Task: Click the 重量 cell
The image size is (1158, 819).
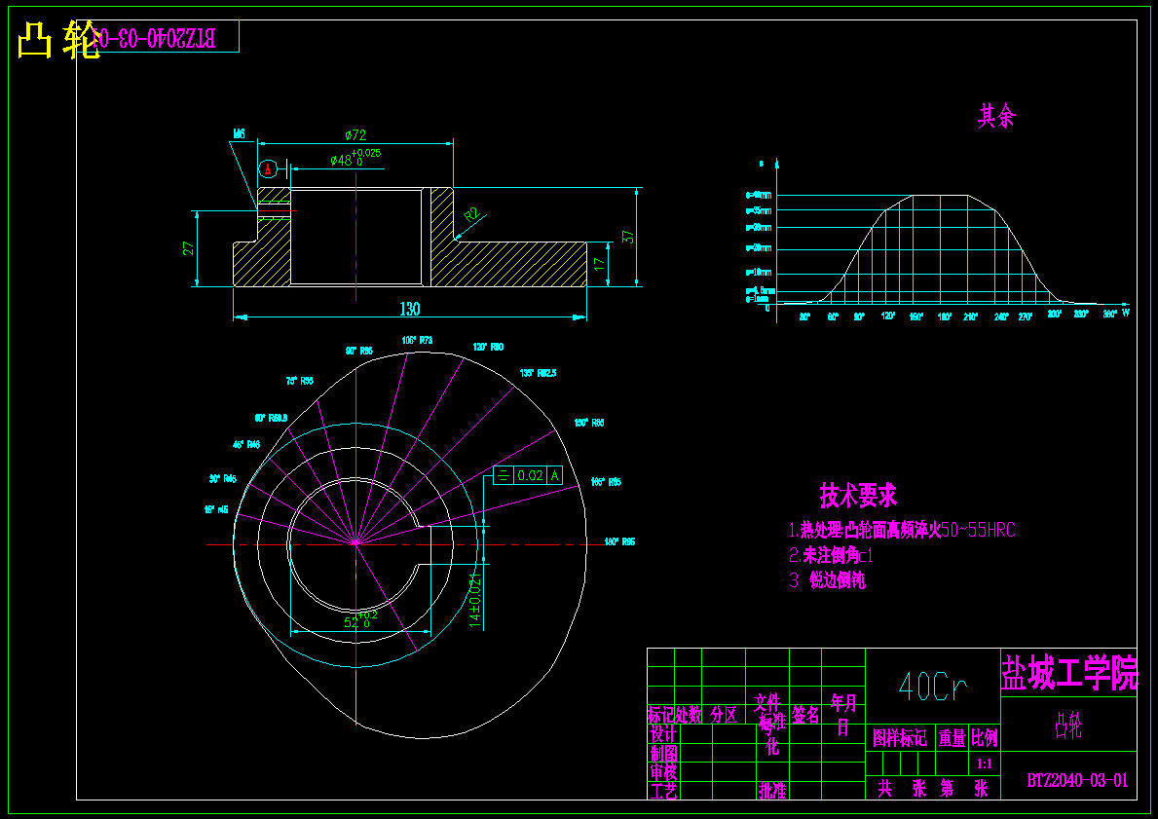Action: tap(952, 738)
